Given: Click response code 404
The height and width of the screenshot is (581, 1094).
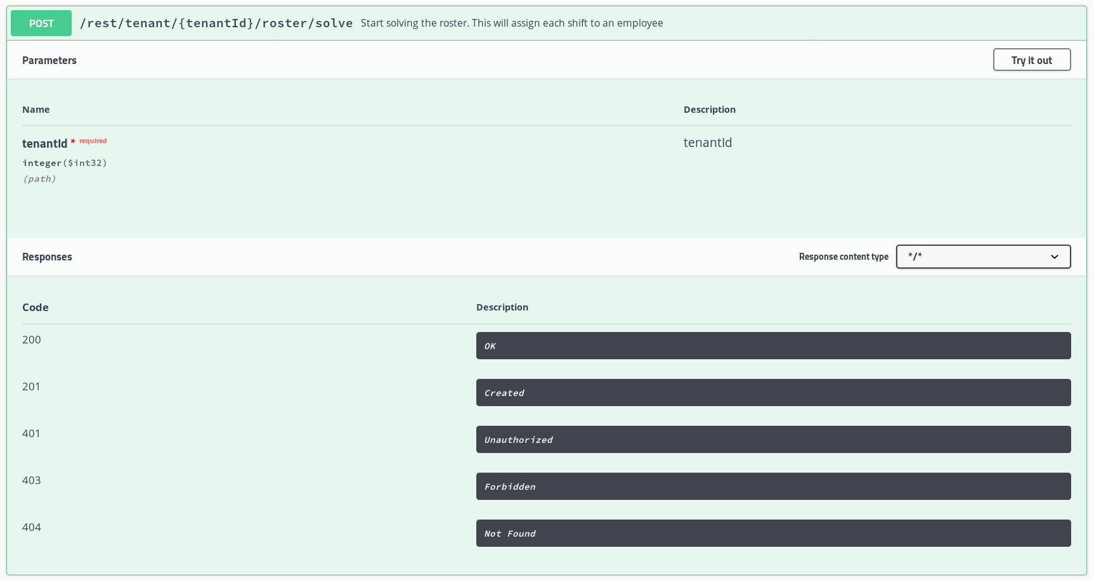Looking at the screenshot, I should [32, 527].
